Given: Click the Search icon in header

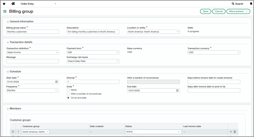Looking at the screenshot, I should click(233, 4).
